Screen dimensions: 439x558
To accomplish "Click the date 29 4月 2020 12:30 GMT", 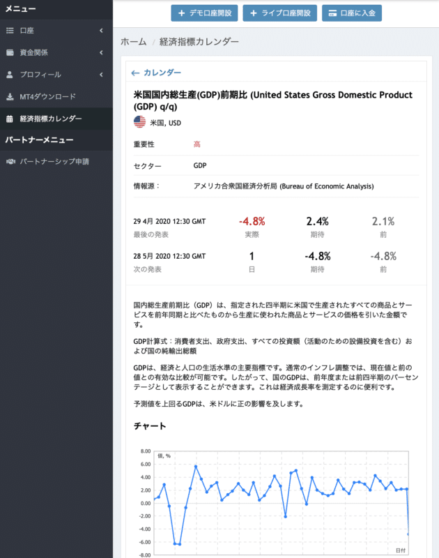I will [x=169, y=221].
